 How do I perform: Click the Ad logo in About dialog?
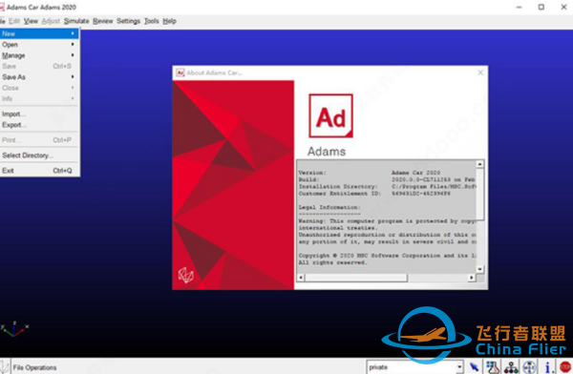click(x=331, y=115)
